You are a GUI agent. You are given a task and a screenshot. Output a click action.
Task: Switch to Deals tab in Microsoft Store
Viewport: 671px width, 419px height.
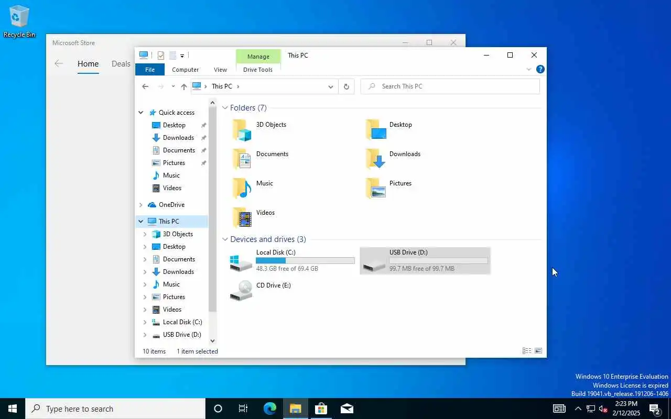(x=121, y=64)
